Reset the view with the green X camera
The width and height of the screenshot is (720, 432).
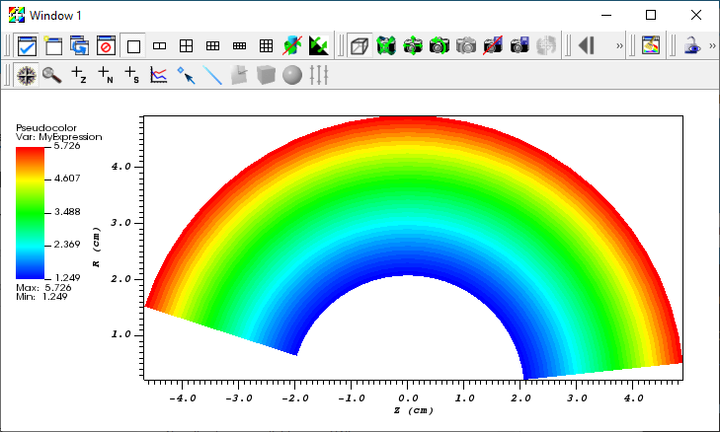pos(386,45)
